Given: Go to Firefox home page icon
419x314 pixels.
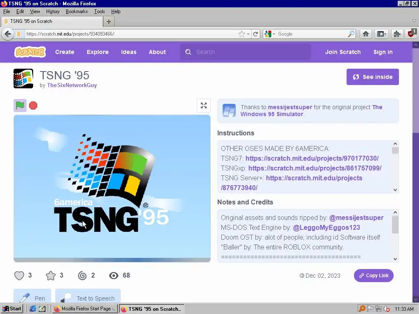Looking at the screenshot, I should coord(366,34).
